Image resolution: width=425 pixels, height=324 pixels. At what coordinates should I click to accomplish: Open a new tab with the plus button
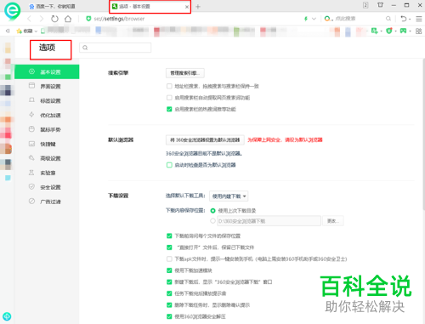click(198, 7)
